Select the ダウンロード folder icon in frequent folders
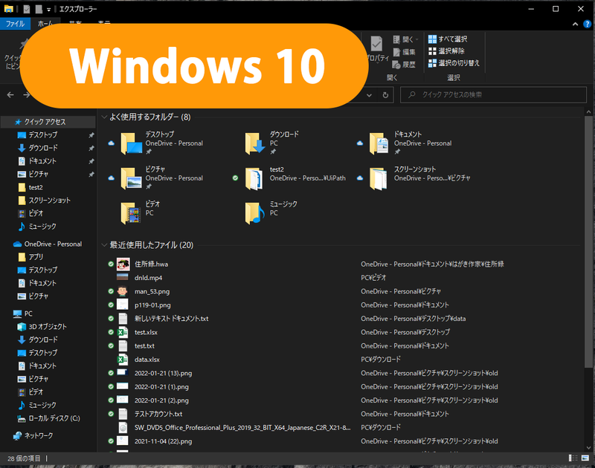This screenshot has height=468, width=595. (255, 143)
